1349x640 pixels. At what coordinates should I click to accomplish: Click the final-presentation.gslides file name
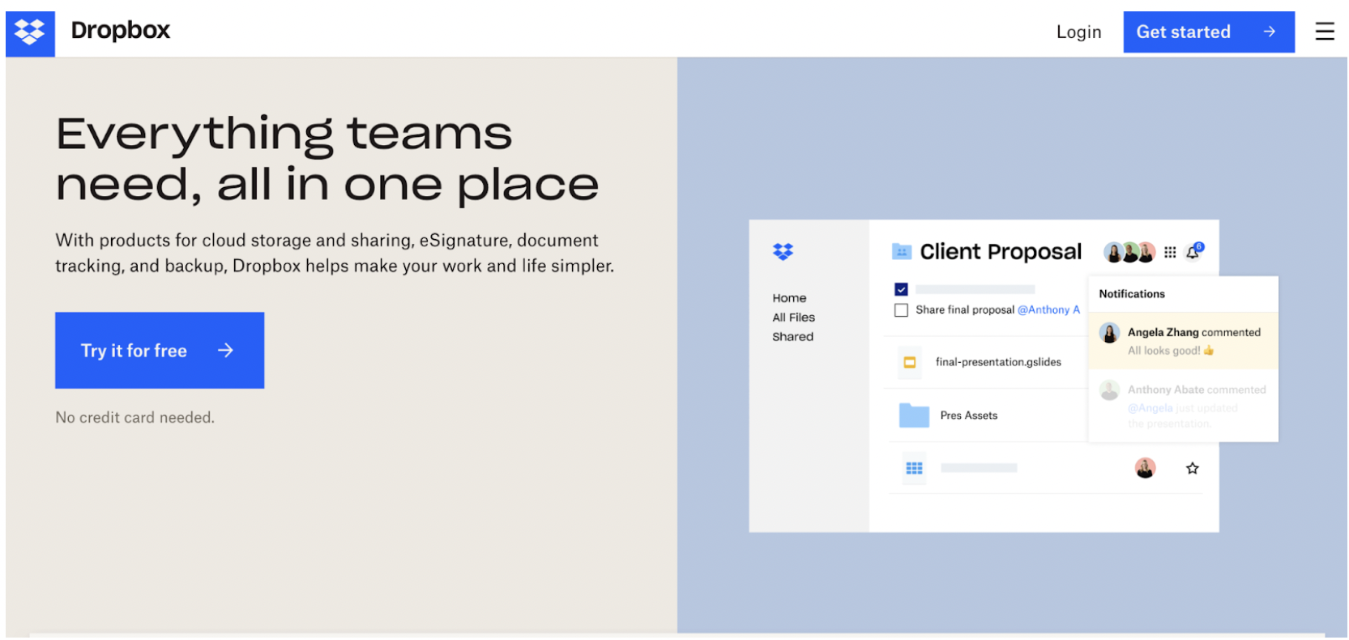(998, 362)
